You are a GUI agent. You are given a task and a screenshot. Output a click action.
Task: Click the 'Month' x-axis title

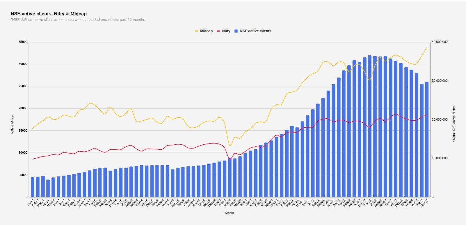230,213
